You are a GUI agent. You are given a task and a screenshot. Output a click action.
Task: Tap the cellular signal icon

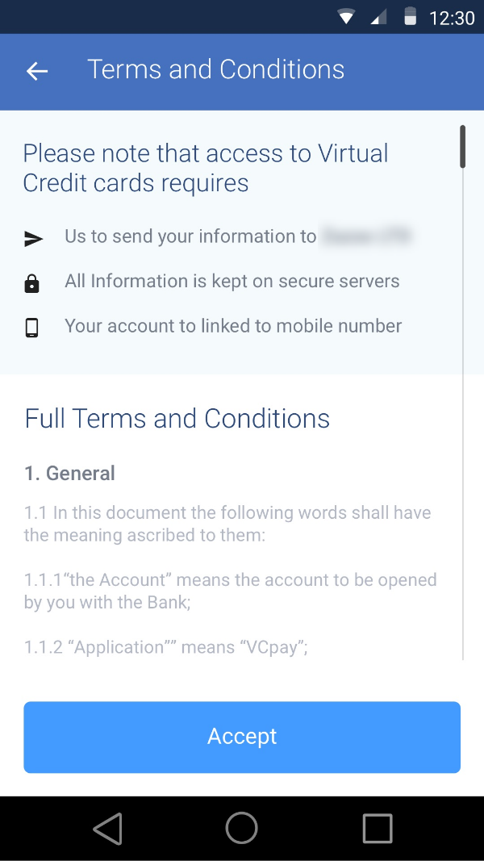(378, 17)
